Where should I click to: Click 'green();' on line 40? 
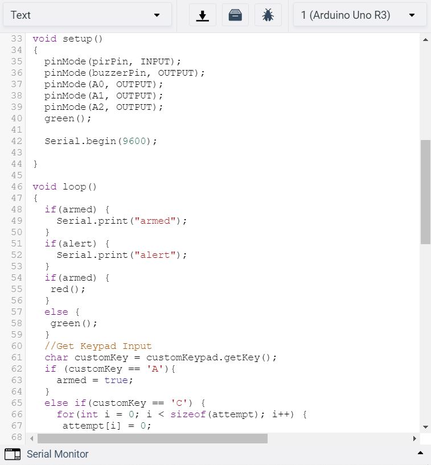click(68, 118)
